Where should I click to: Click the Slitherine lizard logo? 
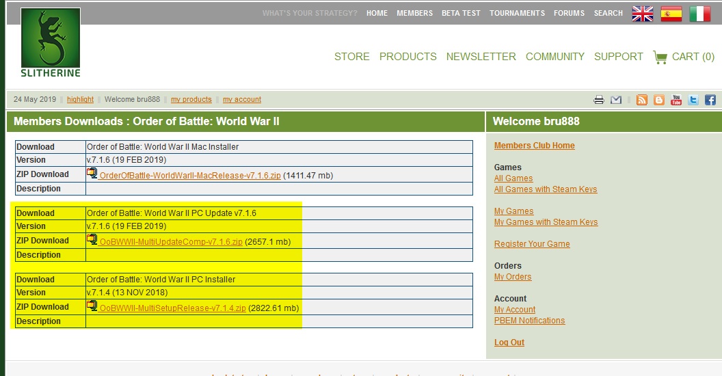point(51,43)
